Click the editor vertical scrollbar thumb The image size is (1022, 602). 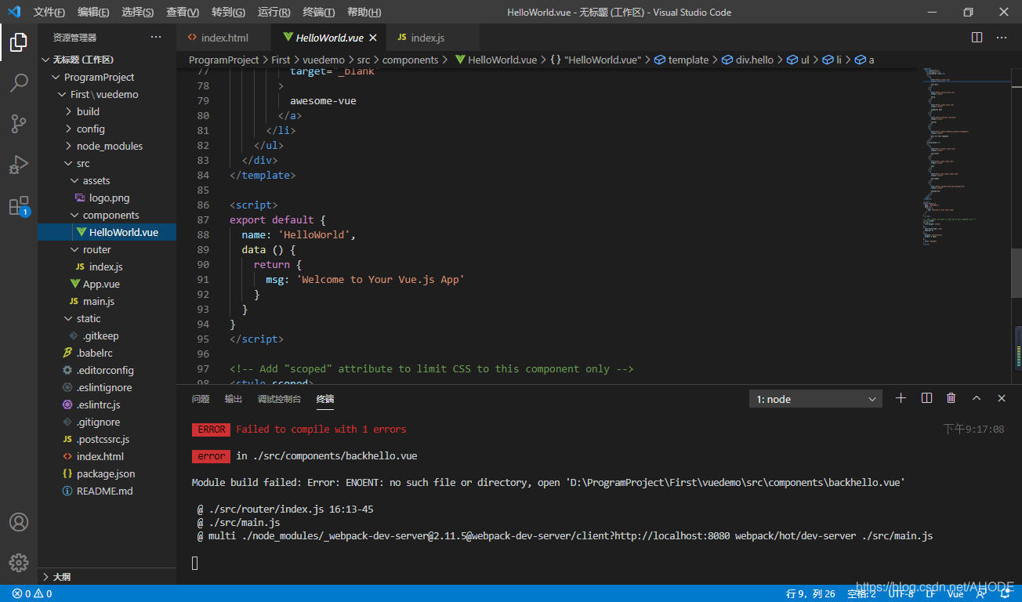point(1017,274)
